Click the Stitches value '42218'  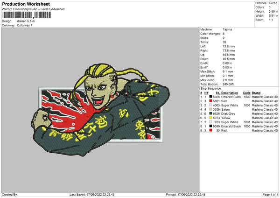click(273, 3)
